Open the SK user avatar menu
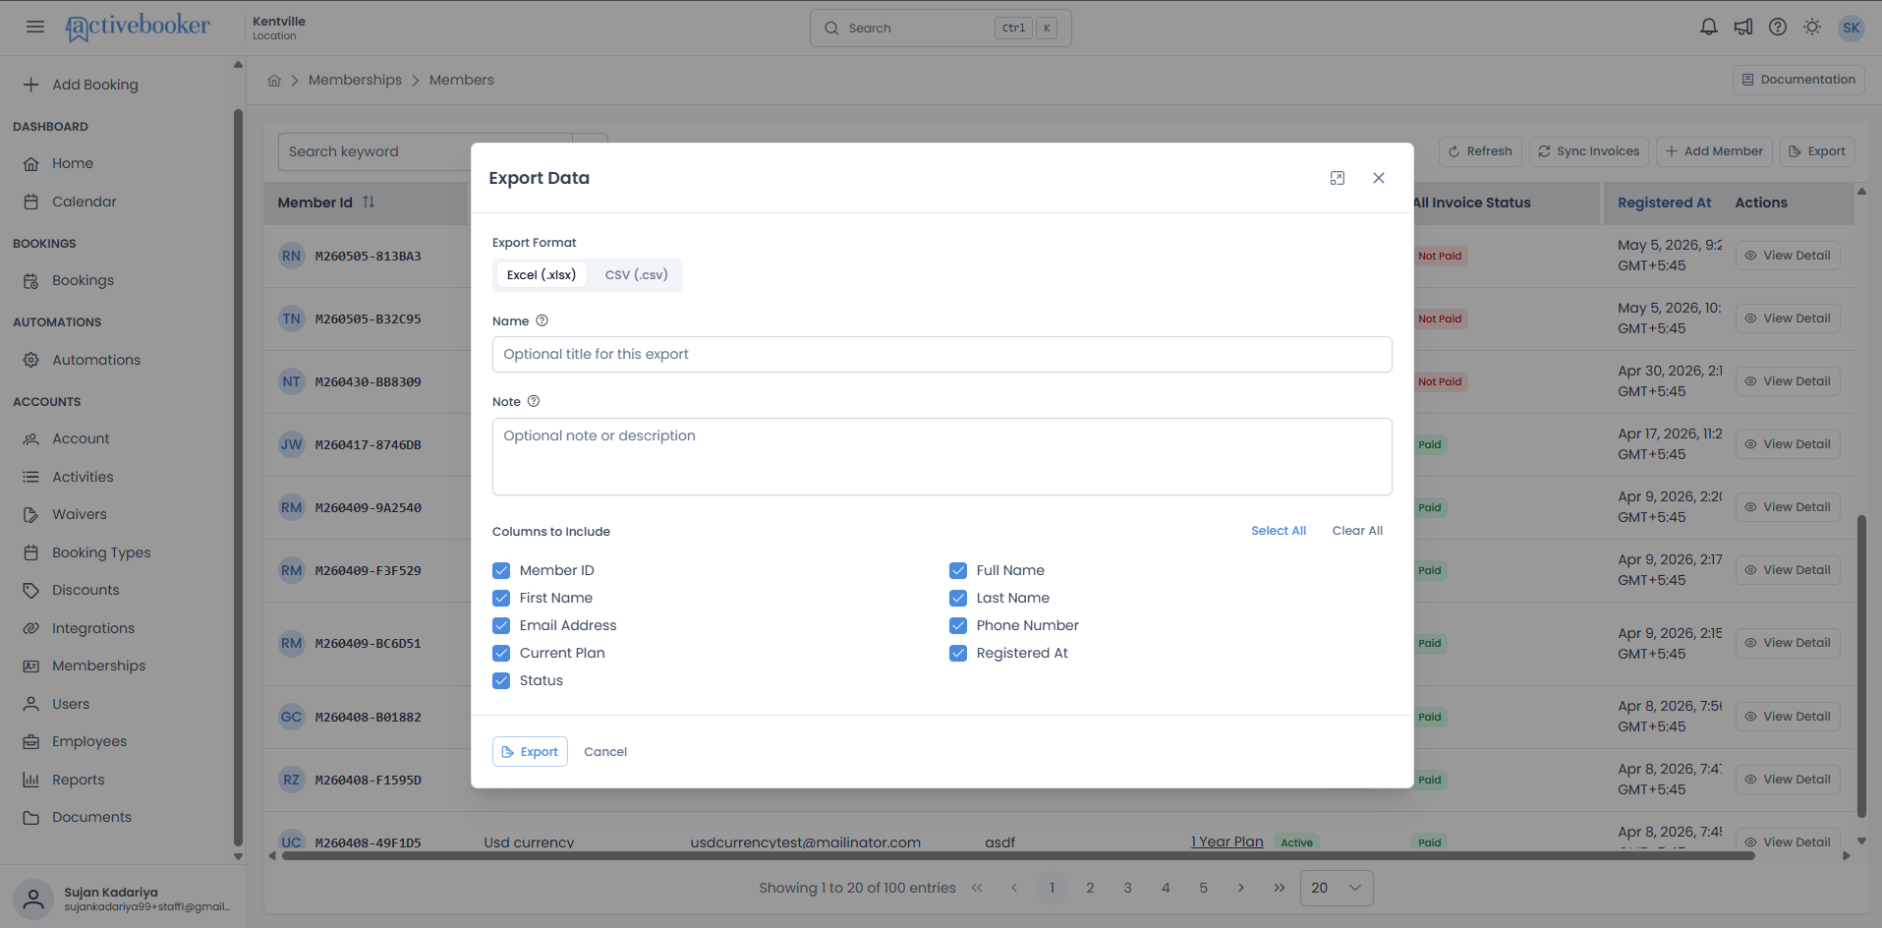 point(1852,28)
